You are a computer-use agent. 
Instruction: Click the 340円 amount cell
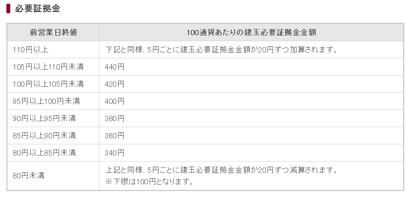pyautogui.click(x=114, y=153)
